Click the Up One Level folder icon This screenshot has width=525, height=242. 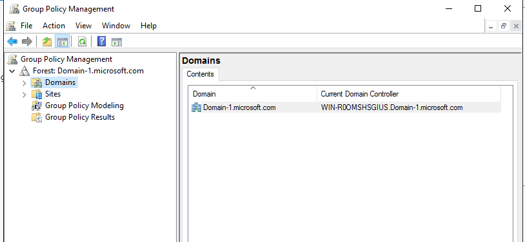click(47, 42)
